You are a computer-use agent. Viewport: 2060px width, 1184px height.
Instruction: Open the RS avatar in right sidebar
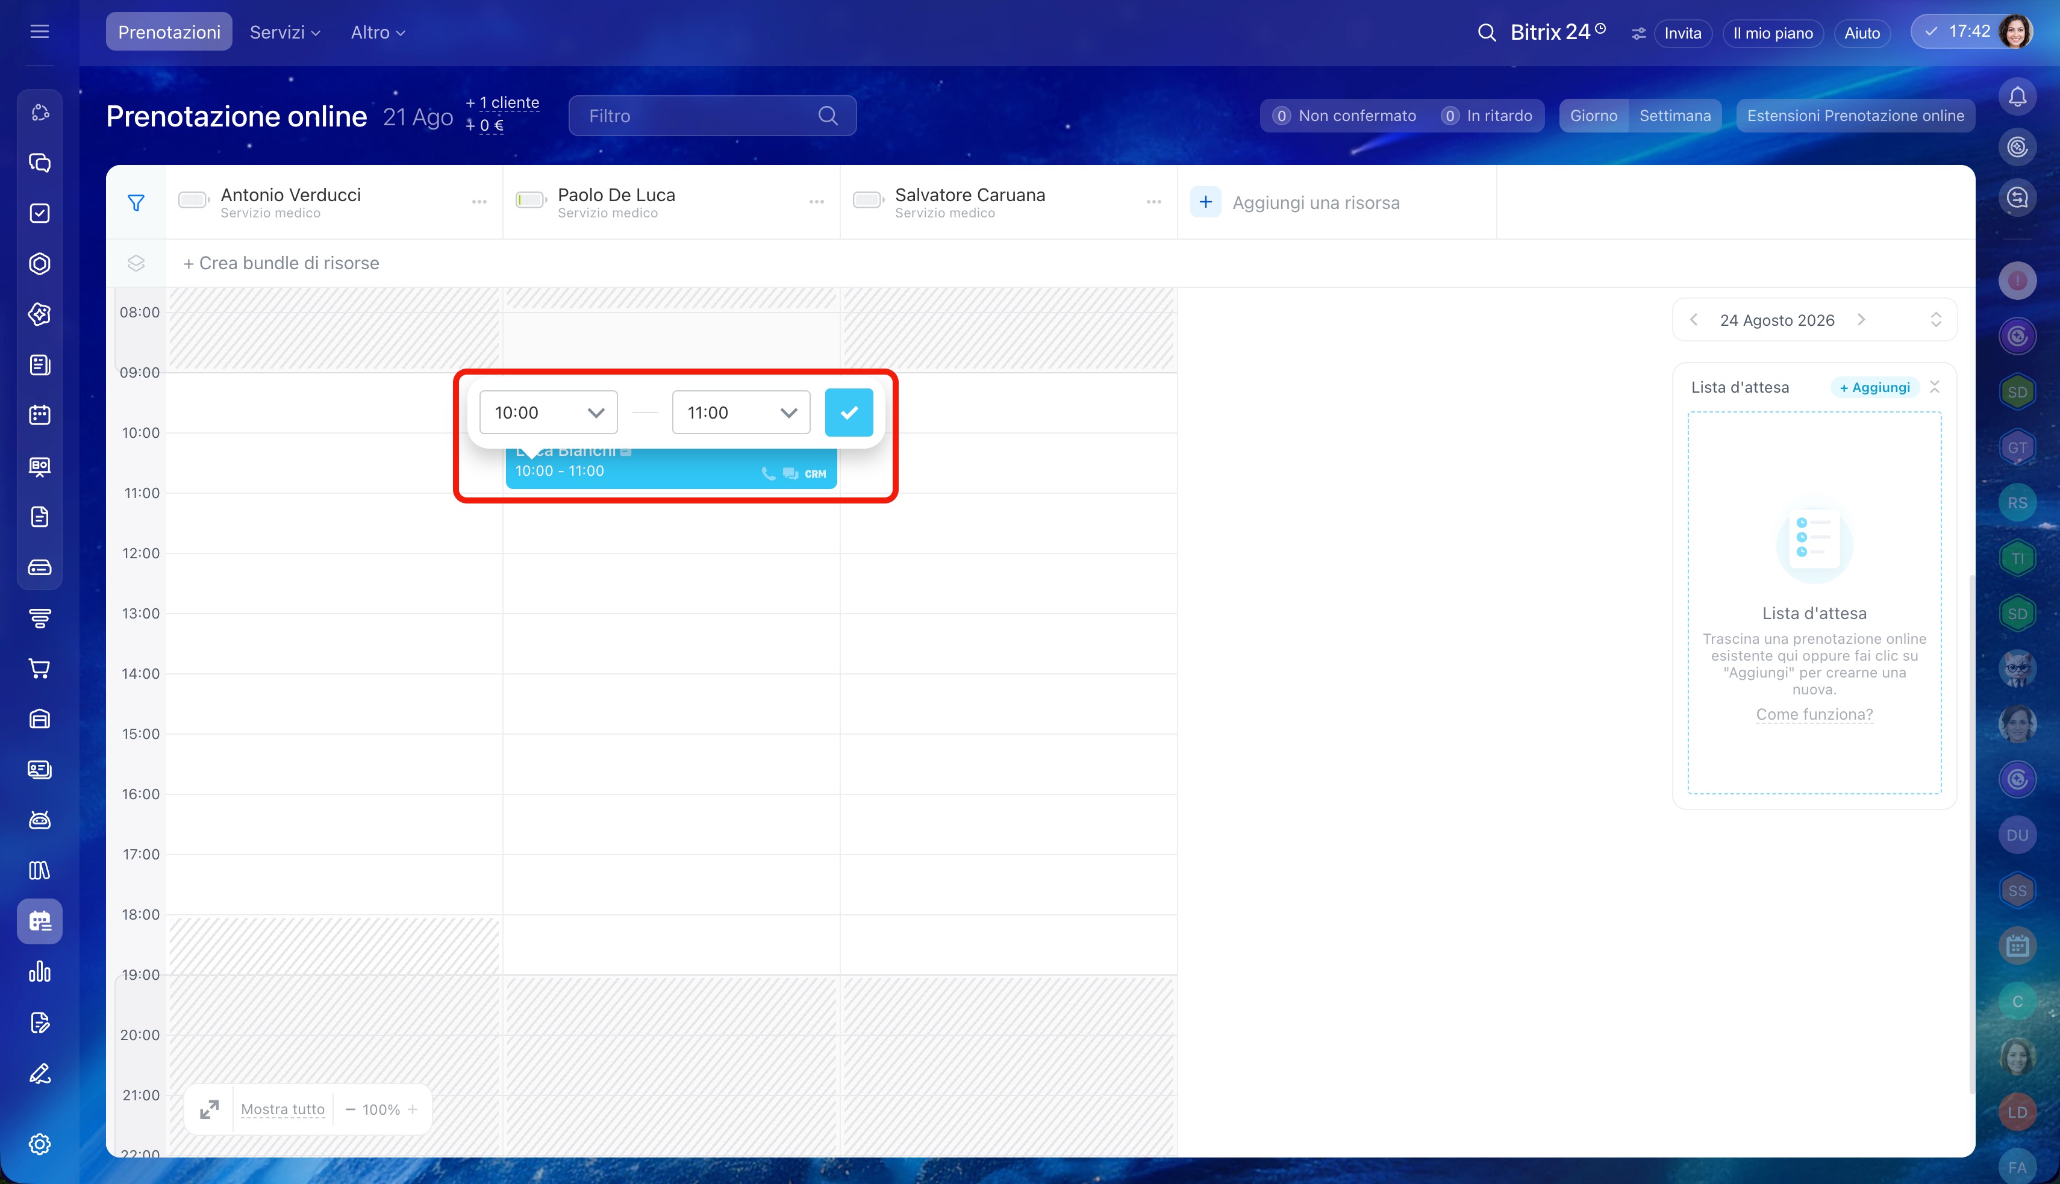pos(2017,502)
